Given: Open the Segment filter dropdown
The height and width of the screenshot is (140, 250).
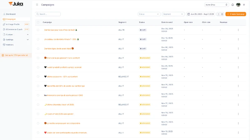Looking at the screenshot, I should (x=173, y=14).
